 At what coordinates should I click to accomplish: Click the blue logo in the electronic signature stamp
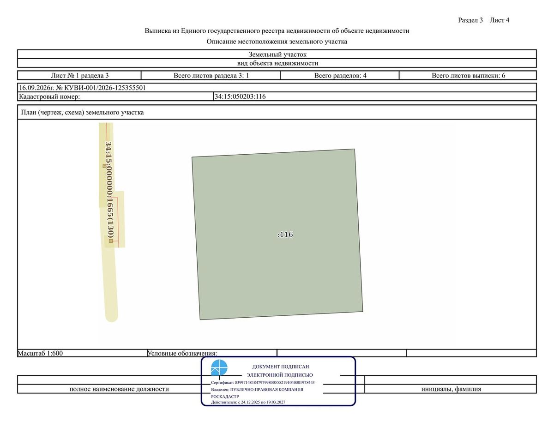pos(219,368)
